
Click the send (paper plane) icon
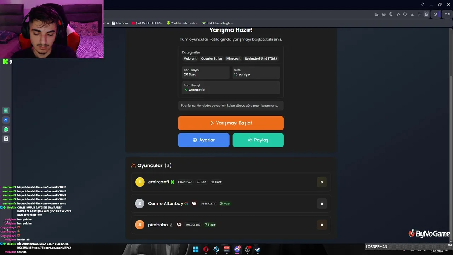click(398, 14)
